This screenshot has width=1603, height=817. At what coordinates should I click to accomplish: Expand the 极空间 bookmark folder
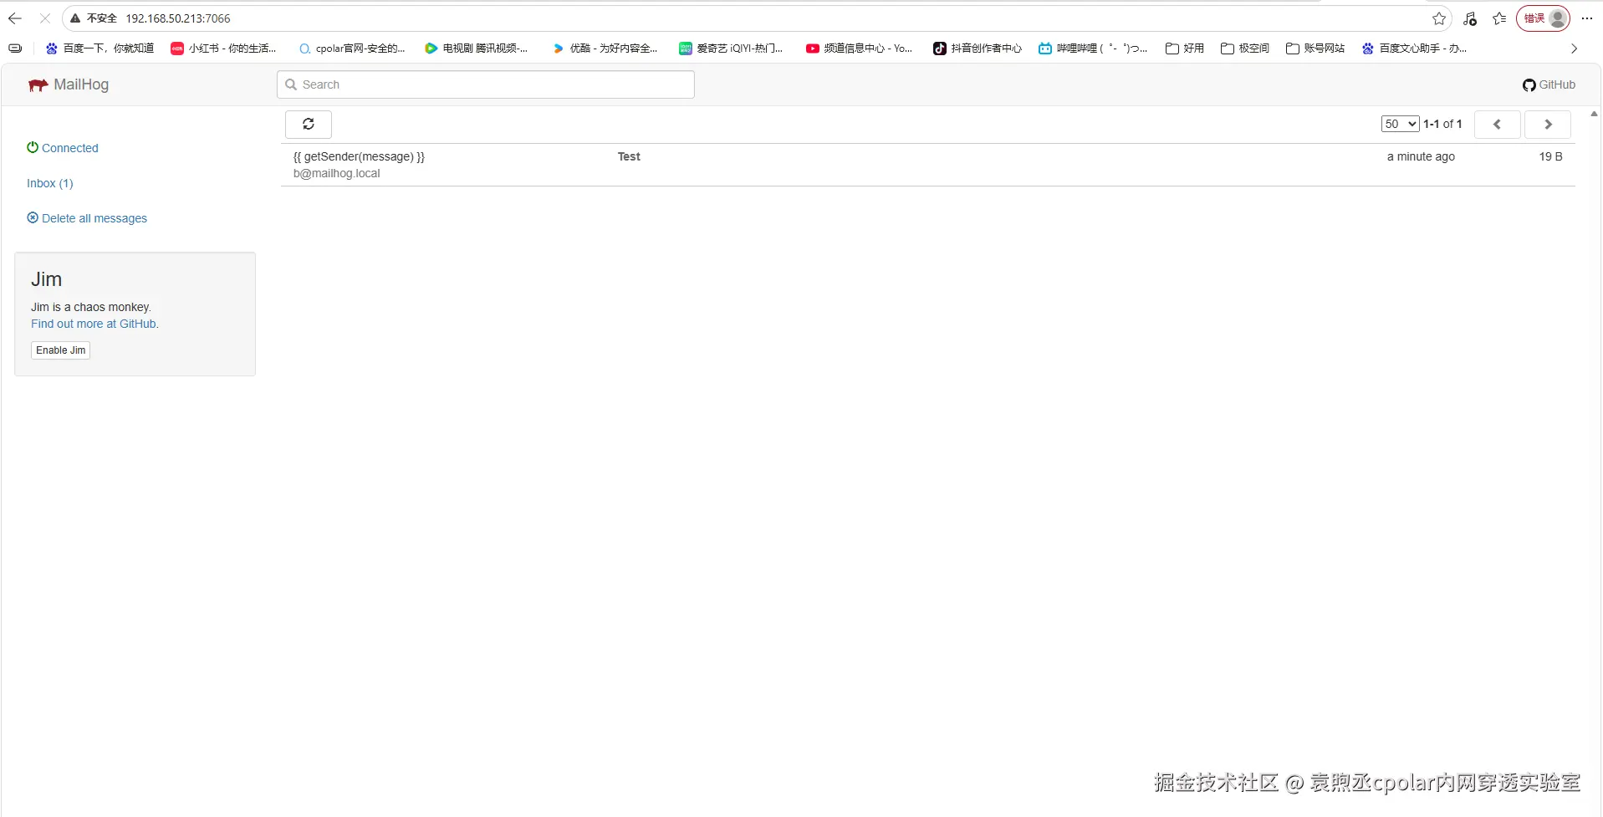[x=1245, y=49]
